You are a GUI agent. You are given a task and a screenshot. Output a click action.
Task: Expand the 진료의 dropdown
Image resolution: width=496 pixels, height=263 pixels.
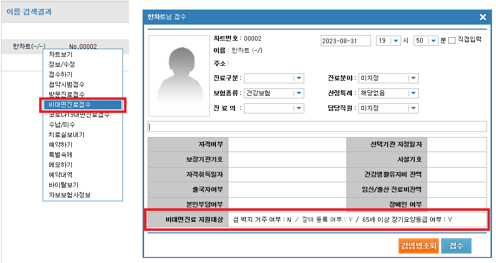(299, 108)
